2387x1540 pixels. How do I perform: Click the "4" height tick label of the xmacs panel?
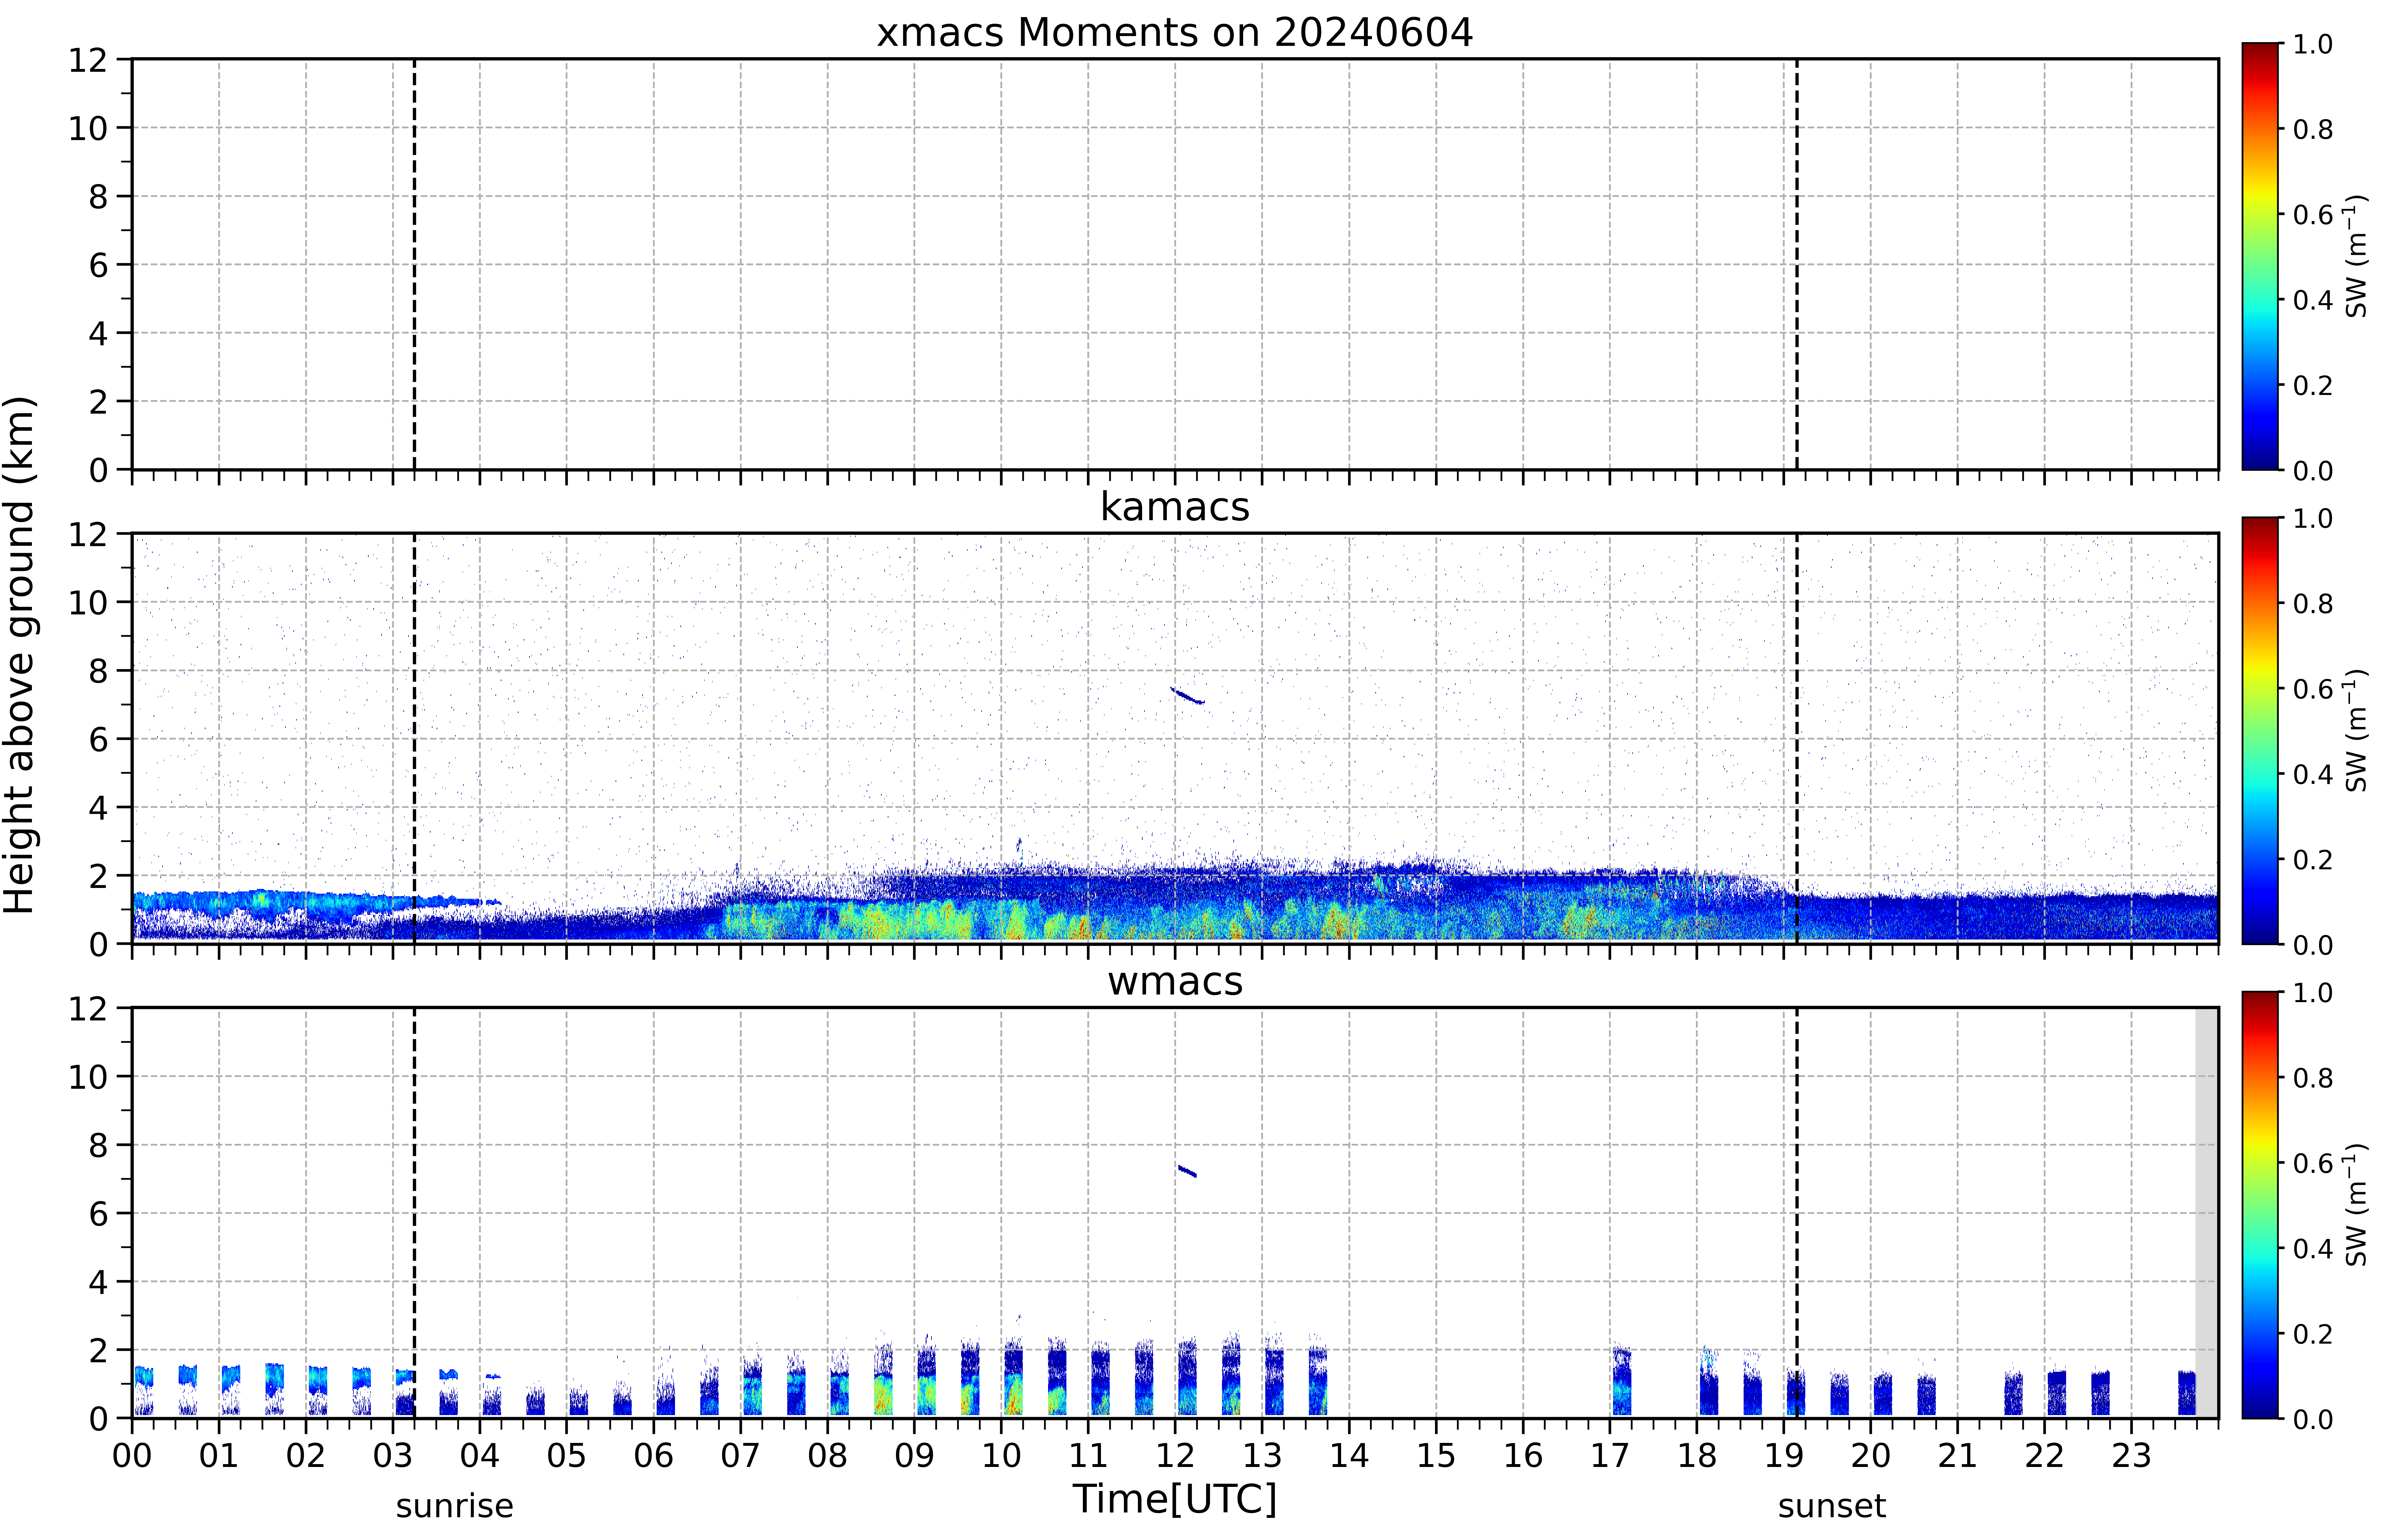click(x=98, y=333)
